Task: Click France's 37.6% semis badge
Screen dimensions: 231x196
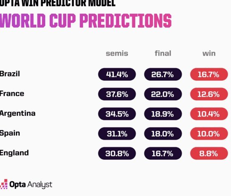Action: pyautogui.click(x=117, y=94)
